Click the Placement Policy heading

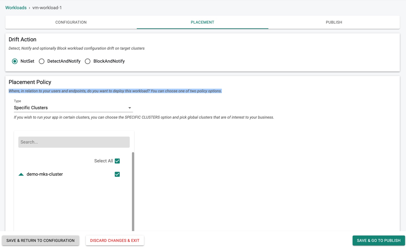point(30,82)
